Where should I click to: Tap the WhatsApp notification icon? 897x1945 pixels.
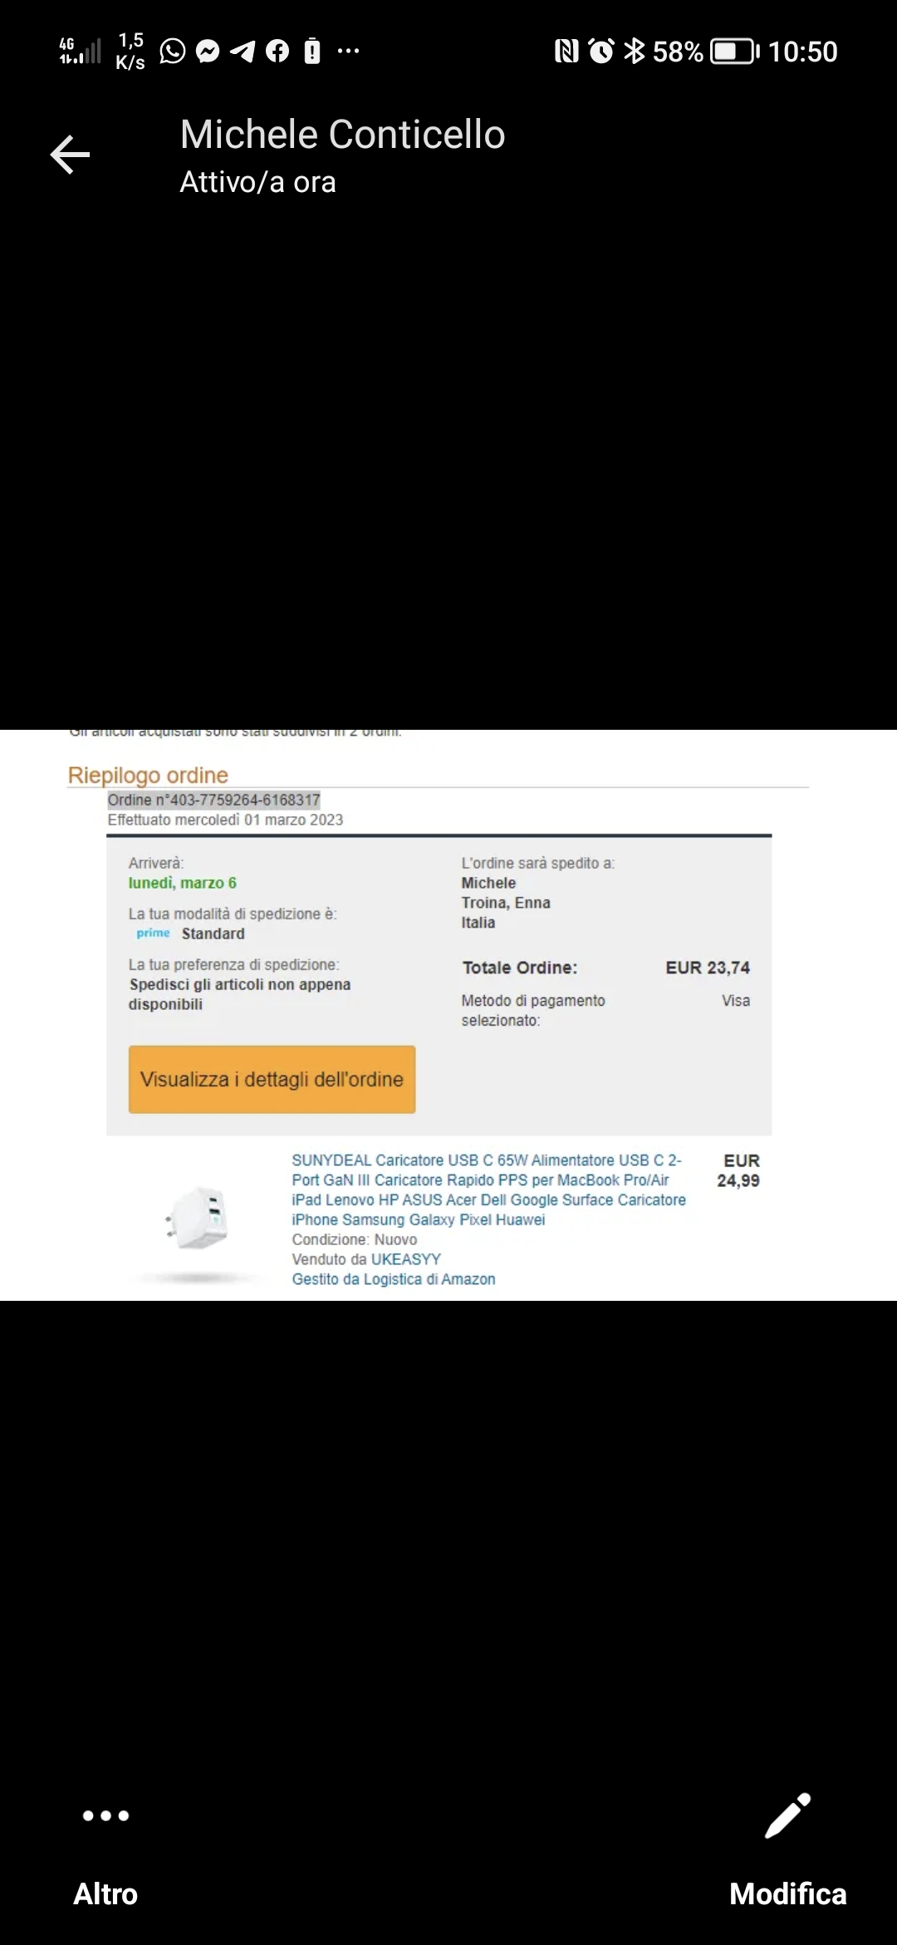pyautogui.click(x=173, y=52)
